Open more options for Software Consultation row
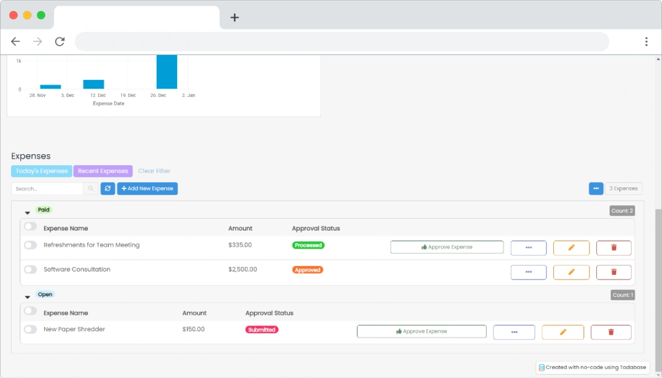 pos(528,272)
